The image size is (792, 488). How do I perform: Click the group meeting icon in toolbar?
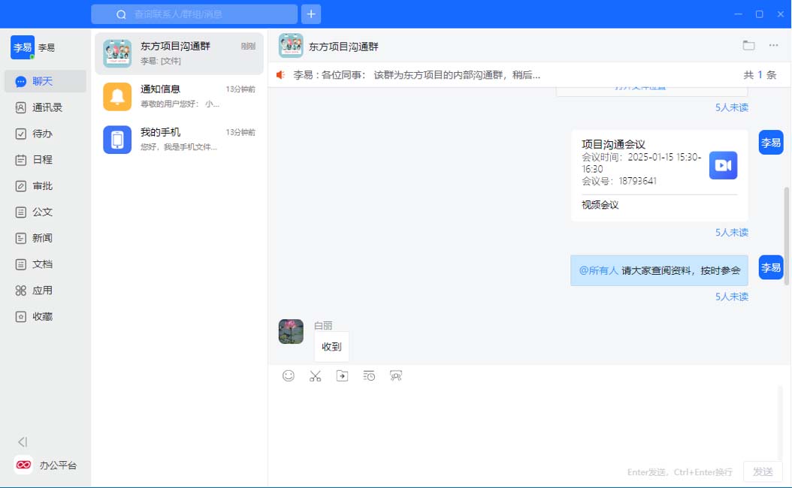396,376
